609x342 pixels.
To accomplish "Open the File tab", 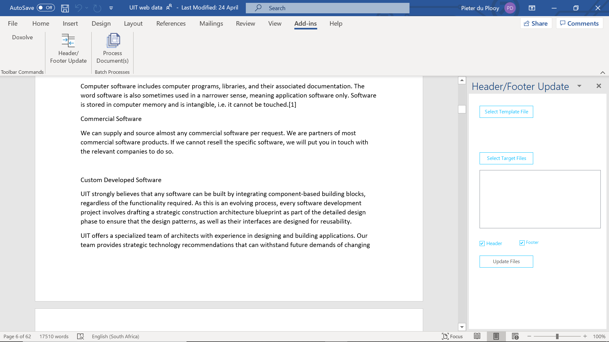I will [x=13, y=23].
